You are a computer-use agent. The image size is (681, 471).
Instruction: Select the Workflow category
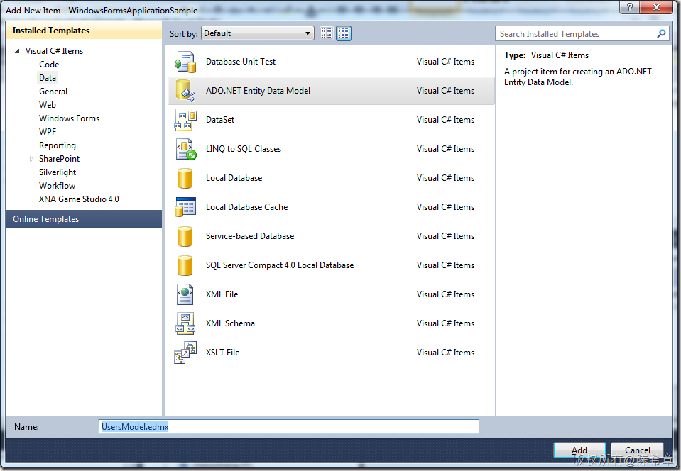(57, 186)
